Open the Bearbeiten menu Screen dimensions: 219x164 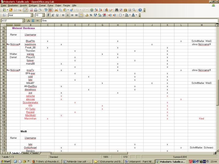(13, 5)
